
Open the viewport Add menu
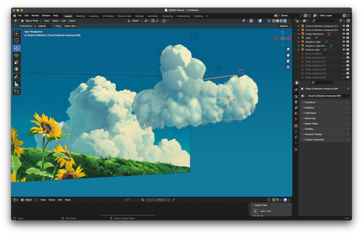tap(64, 21)
